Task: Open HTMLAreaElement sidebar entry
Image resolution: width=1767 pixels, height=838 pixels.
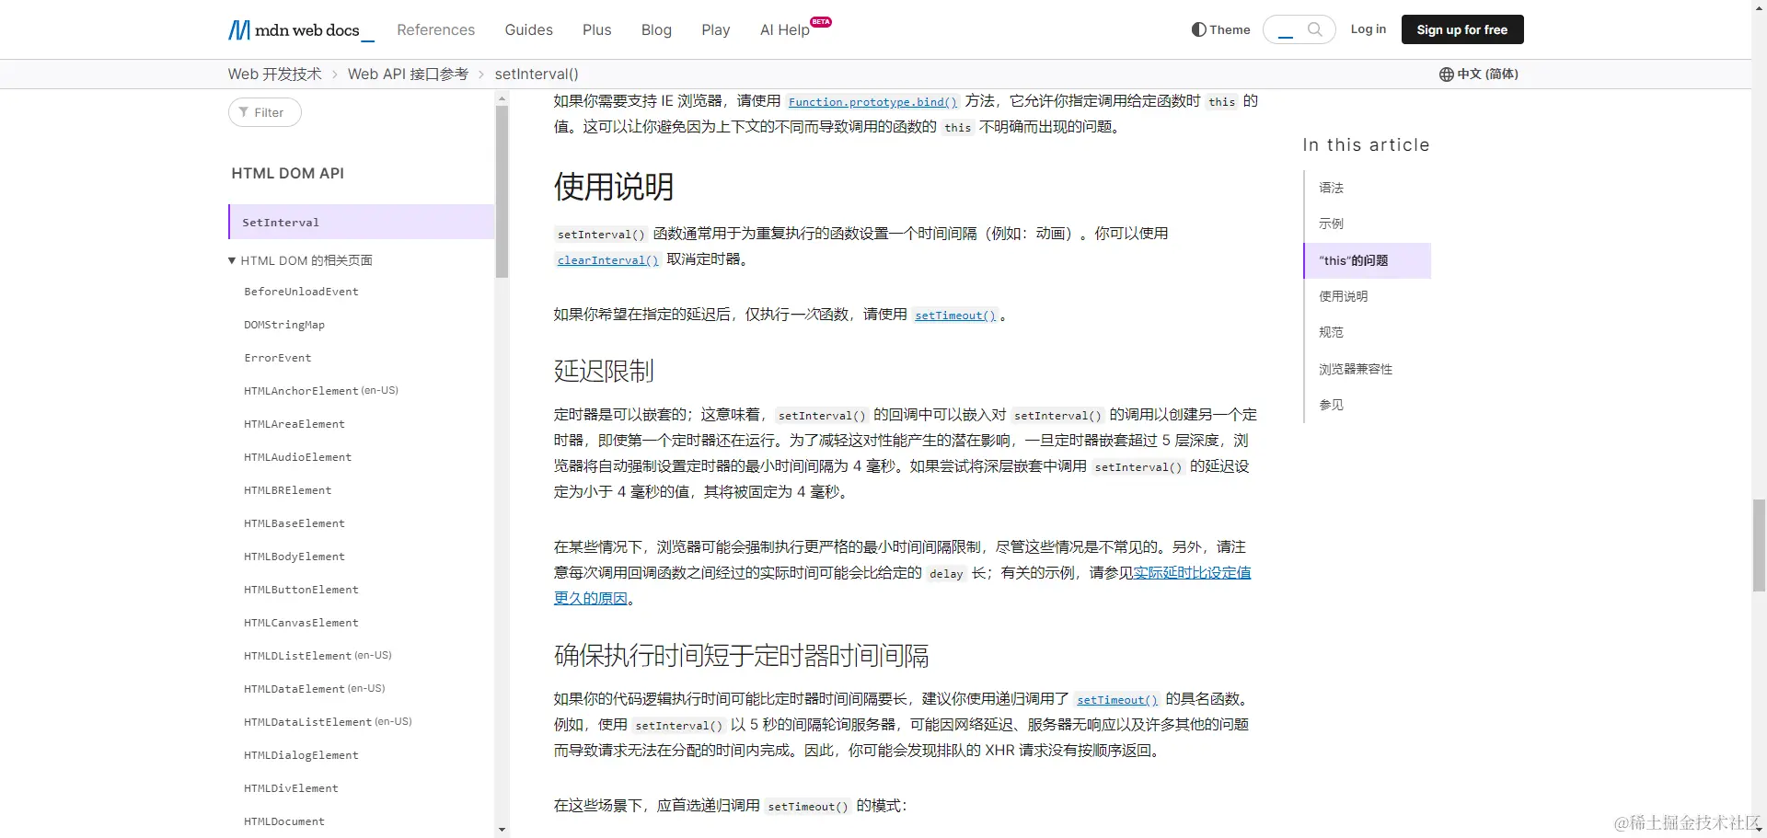Action: 294,424
